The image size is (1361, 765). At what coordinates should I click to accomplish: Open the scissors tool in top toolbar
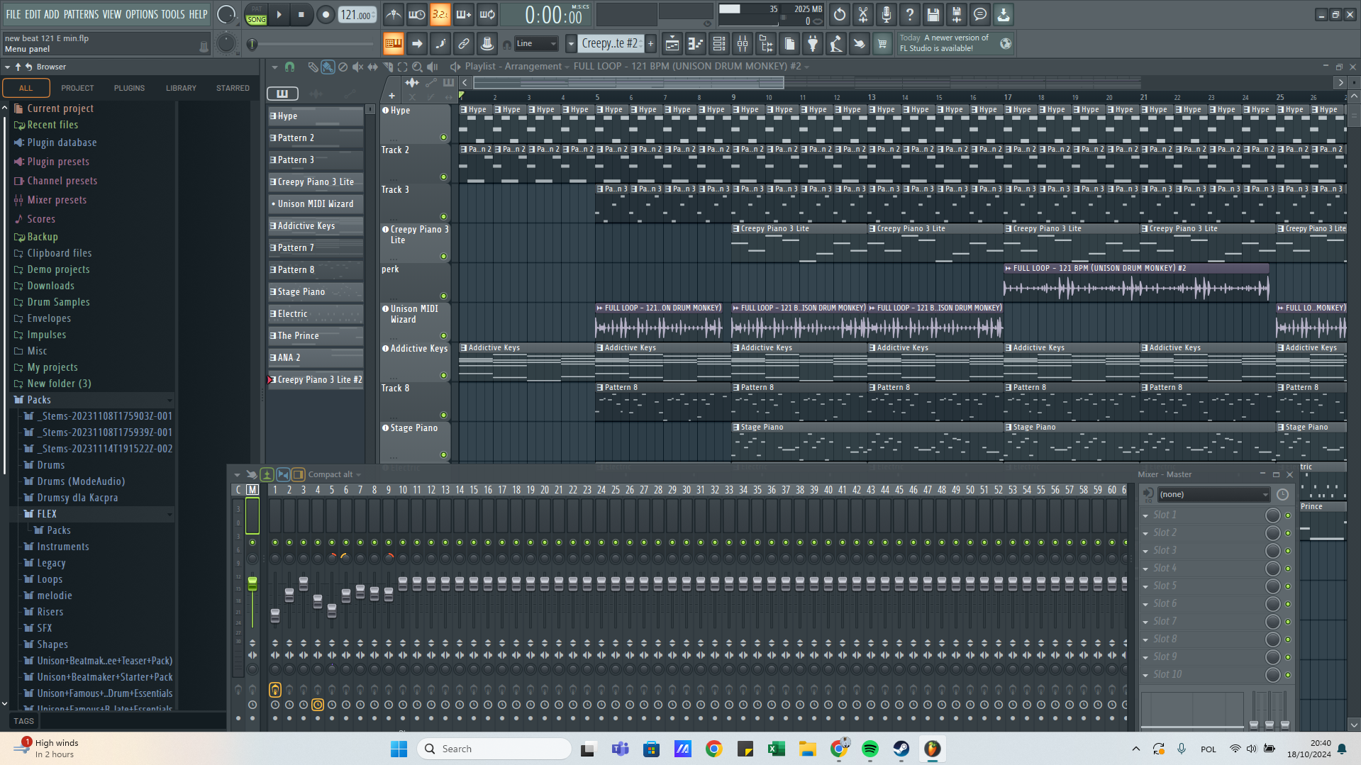pos(863,14)
